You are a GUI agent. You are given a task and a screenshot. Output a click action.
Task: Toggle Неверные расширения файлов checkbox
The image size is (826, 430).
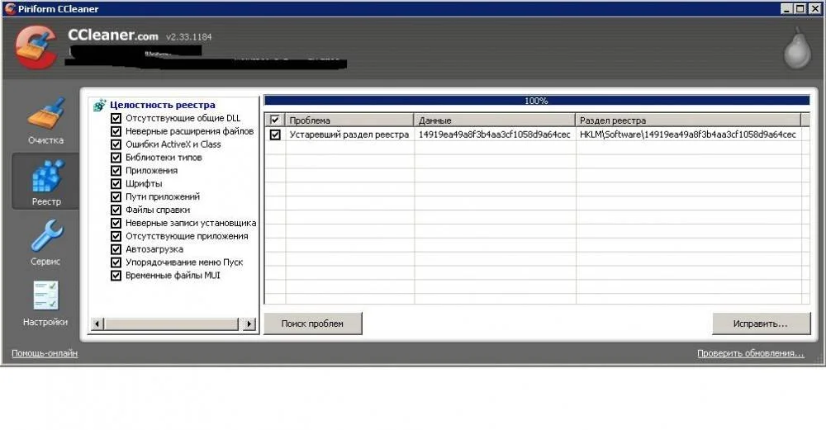(x=116, y=131)
